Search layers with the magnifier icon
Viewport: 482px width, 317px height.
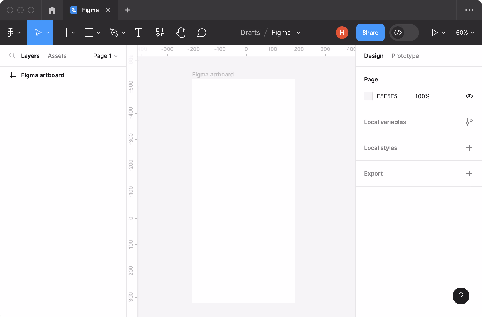12,55
